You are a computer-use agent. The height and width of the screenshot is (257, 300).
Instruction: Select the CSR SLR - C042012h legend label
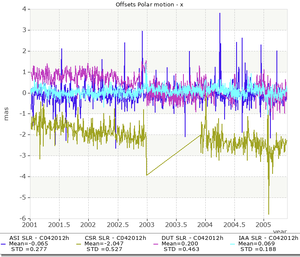pyautogui.click(x=111, y=238)
